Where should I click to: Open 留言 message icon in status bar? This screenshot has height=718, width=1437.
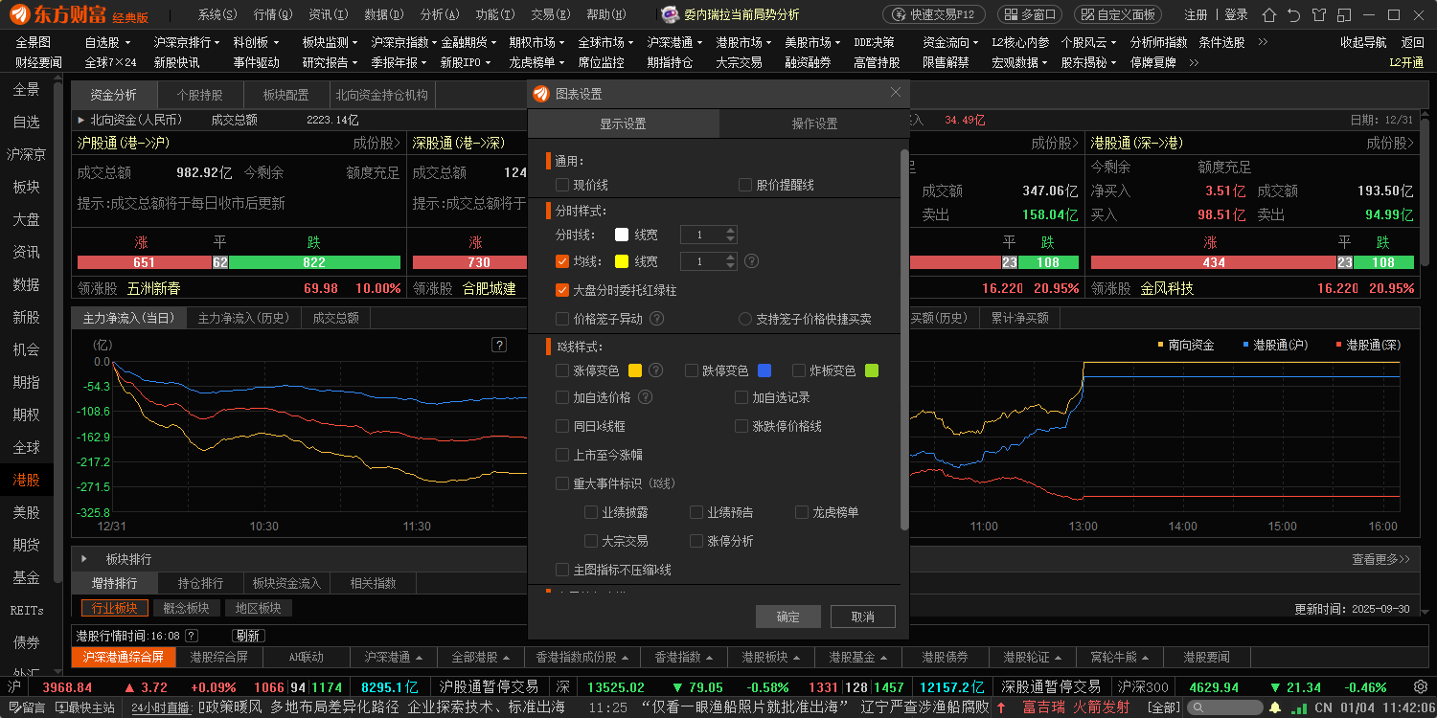coord(26,707)
